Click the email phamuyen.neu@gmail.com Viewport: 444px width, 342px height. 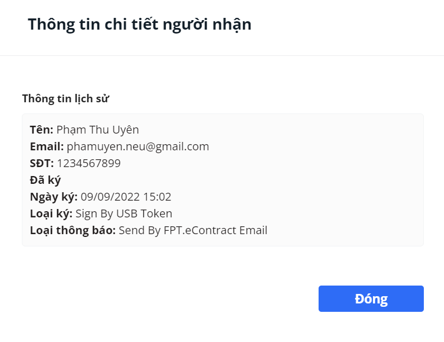[x=138, y=147]
